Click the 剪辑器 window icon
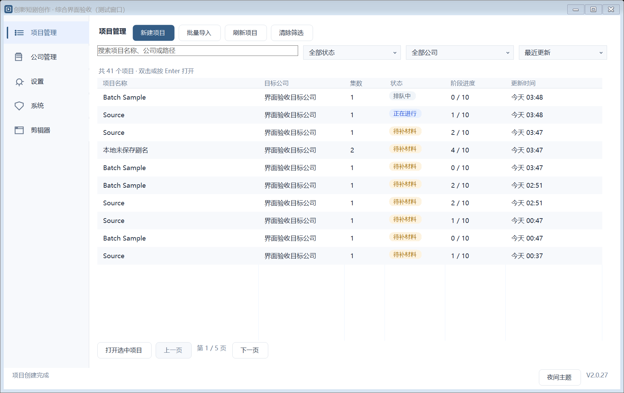This screenshot has height=393, width=624. tap(19, 130)
